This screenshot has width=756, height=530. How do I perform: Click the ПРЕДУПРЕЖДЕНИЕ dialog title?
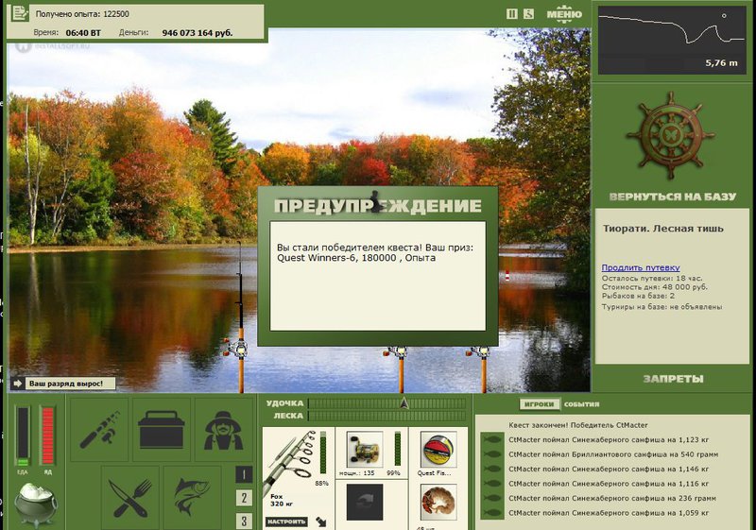(377, 206)
